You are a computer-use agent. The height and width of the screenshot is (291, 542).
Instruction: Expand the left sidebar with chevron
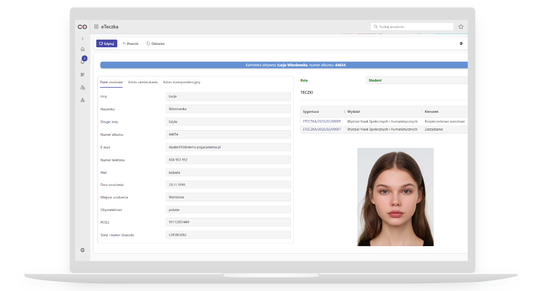(x=83, y=39)
